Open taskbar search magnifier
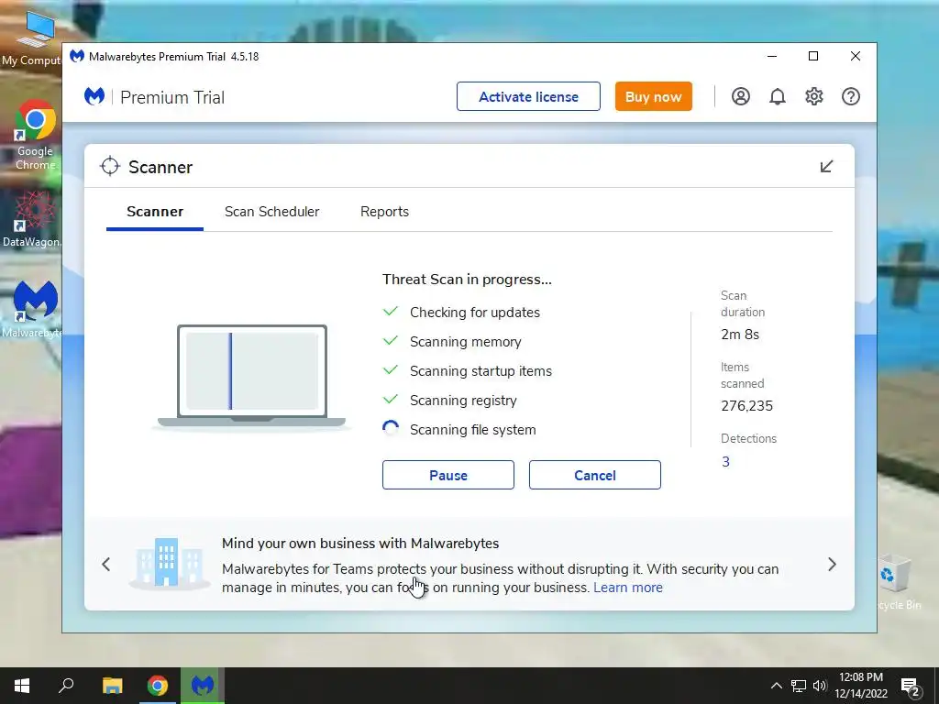The width and height of the screenshot is (939, 704). 66,686
